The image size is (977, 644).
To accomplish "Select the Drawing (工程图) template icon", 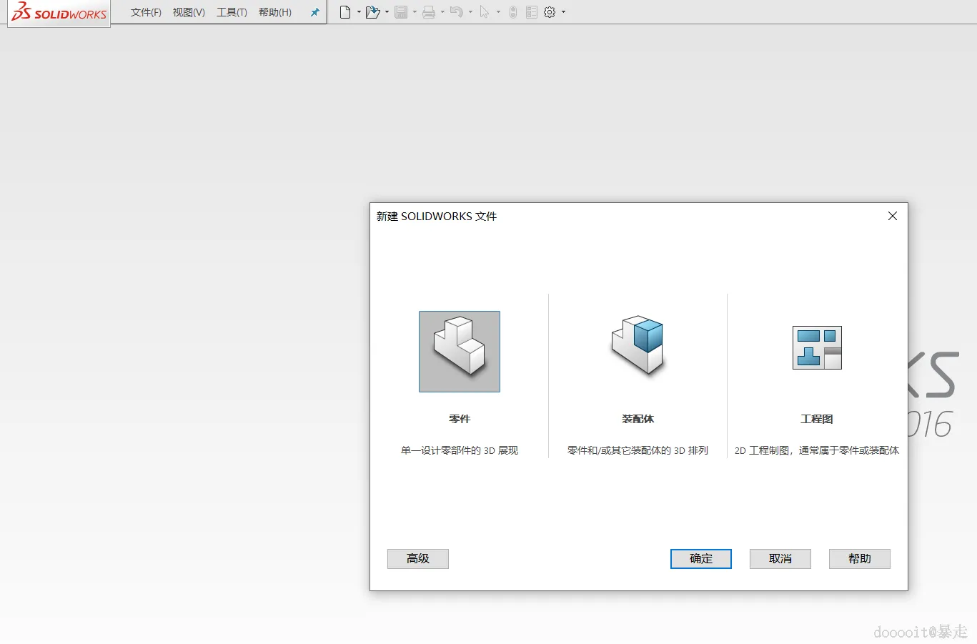I will pos(817,348).
